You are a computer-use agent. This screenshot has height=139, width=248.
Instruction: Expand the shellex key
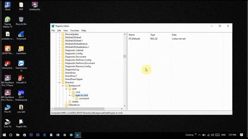66,102
